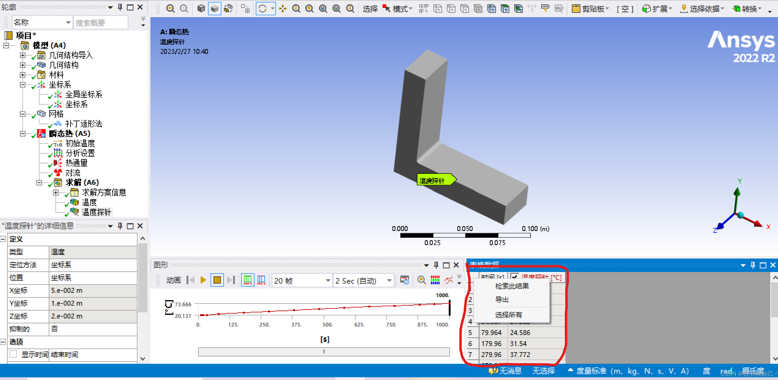This screenshot has width=778, height=380.
Task: Play the temperature probe animation
Action: click(x=203, y=280)
